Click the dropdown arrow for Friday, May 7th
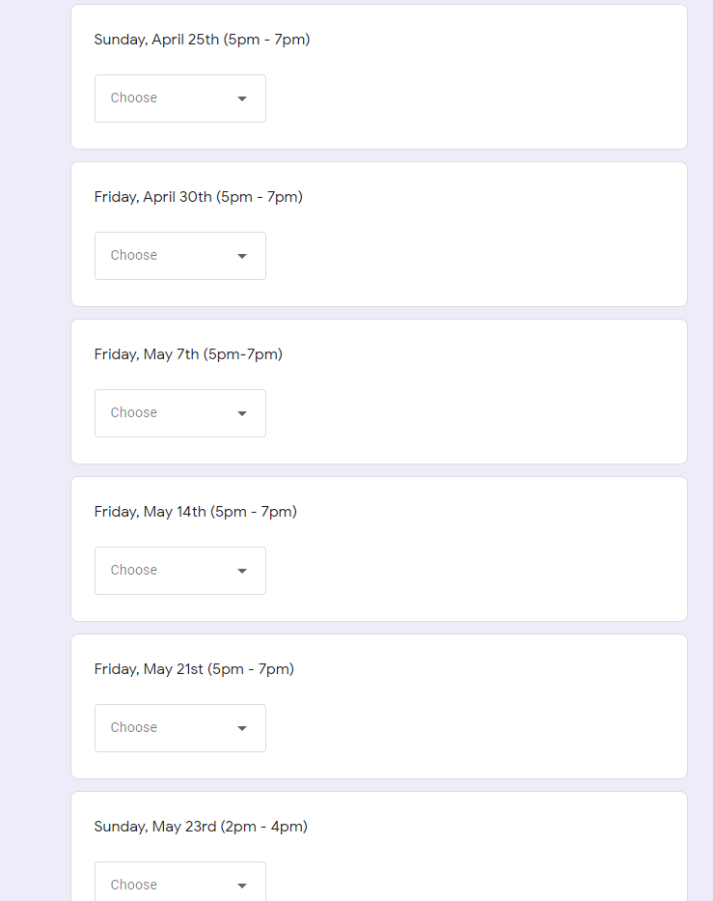 coord(242,413)
